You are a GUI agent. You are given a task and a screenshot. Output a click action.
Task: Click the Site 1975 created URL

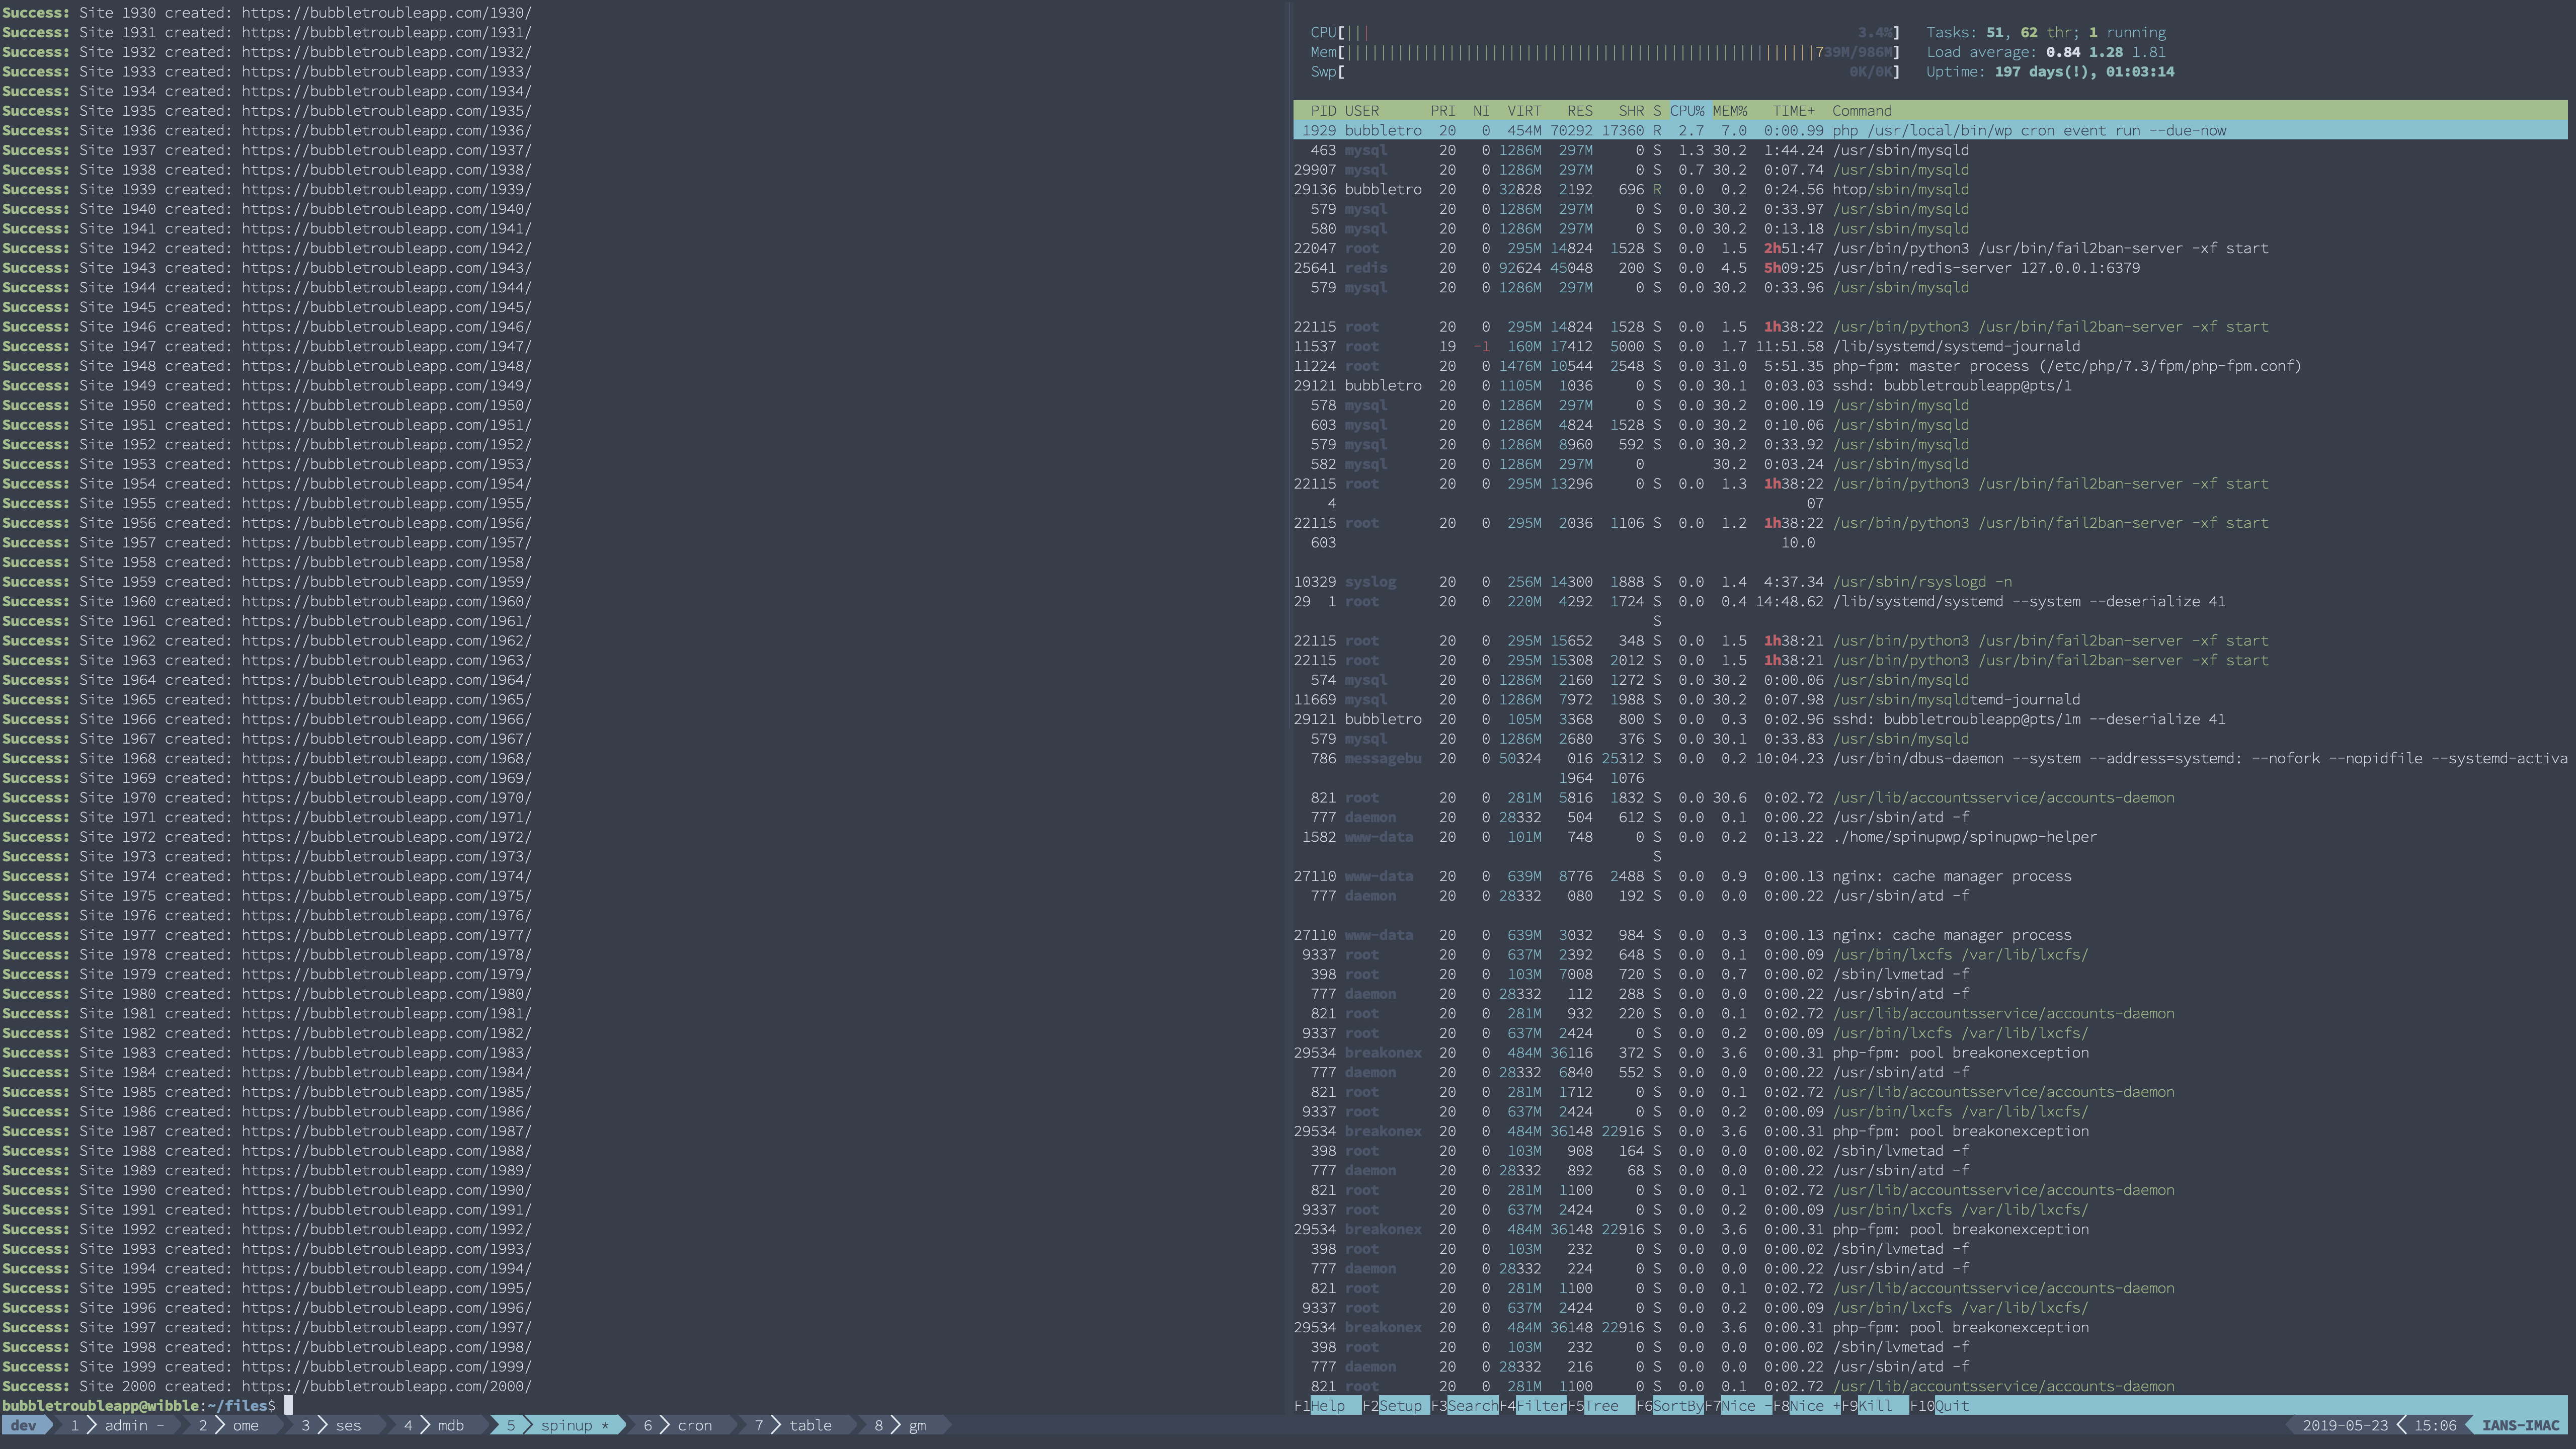tap(386, 896)
